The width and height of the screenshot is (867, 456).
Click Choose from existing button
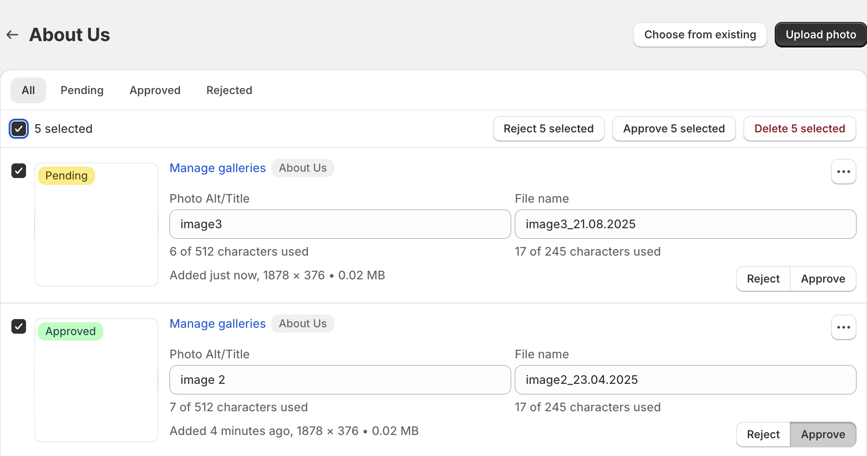click(x=700, y=35)
